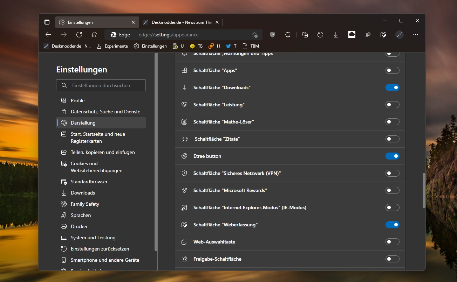Open the tab actions menu icon
This screenshot has height=282, width=457.
pos(47,22)
